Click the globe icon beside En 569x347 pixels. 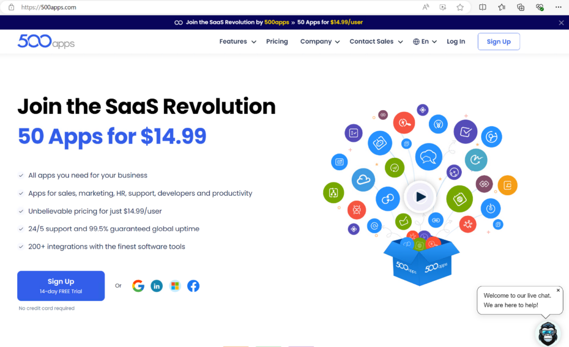[x=416, y=41]
